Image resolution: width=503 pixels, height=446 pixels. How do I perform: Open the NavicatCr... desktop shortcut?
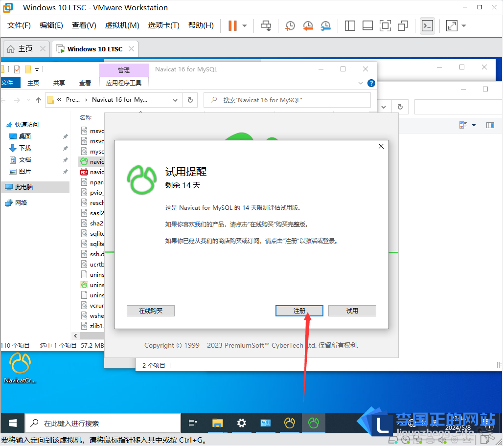click(20, 368)
